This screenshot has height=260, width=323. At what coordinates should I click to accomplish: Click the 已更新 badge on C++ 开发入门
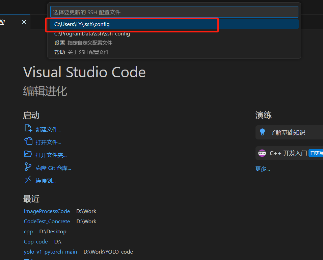coord(316,153)
